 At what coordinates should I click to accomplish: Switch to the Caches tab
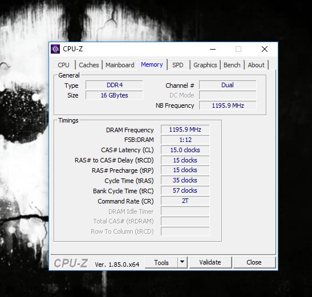[89, 65]
